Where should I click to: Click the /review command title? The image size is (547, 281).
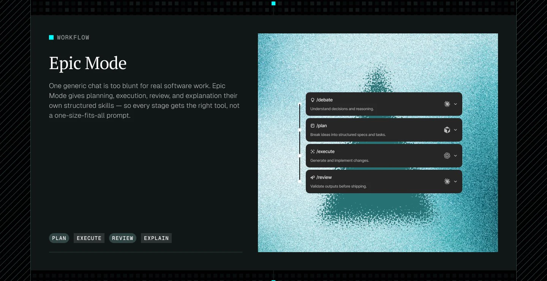pos(324,177)
